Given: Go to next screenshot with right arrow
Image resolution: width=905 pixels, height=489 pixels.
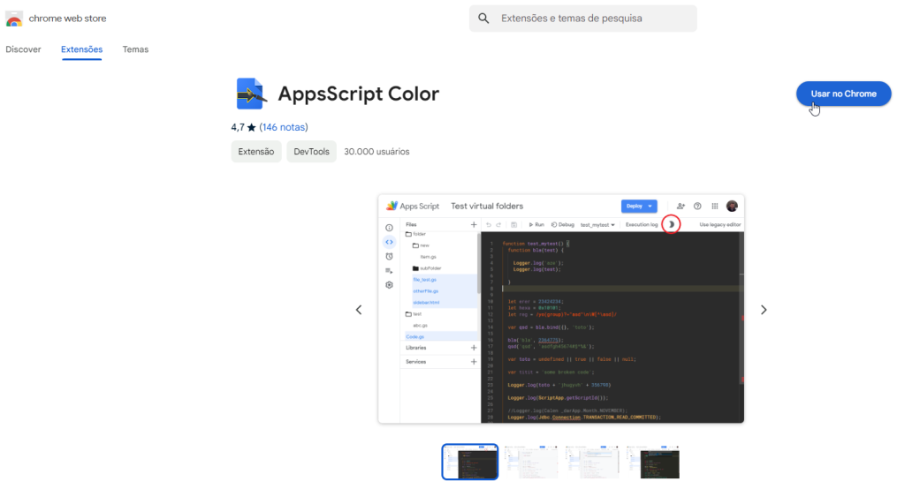Looking at the screenshot, I should pyautogui.click(x=764, y=310).
